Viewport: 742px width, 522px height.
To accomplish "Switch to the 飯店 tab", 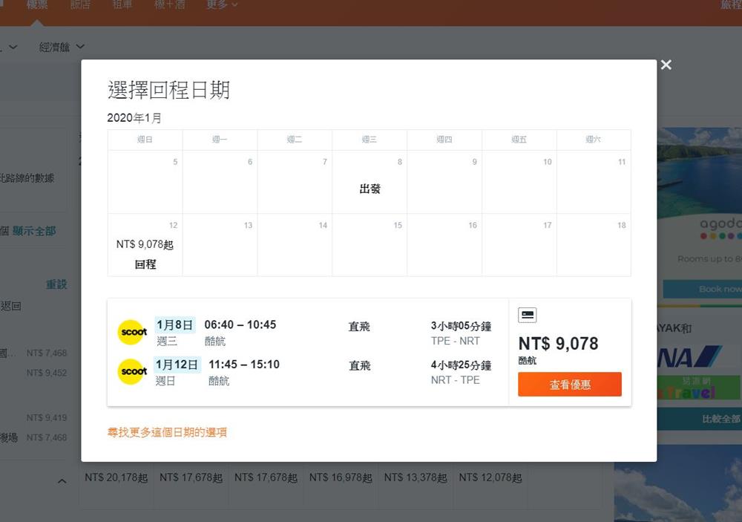I will 80,5.
